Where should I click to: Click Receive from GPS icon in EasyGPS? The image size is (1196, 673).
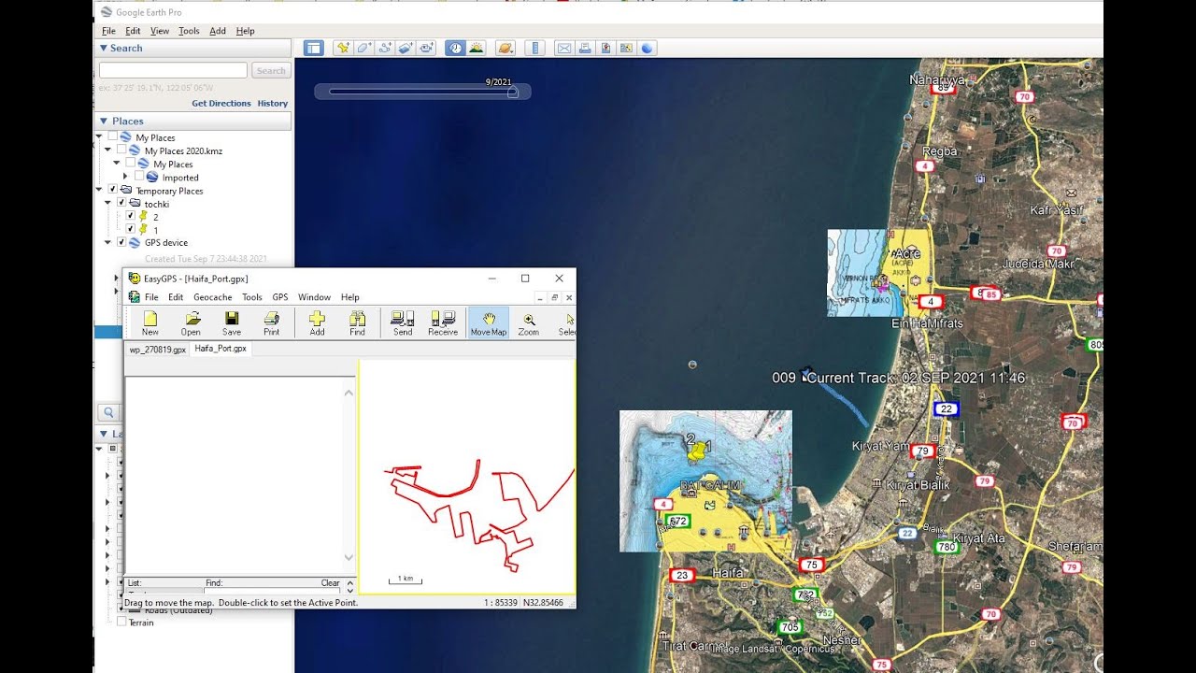pyautogui.click(x=443, y=323)
